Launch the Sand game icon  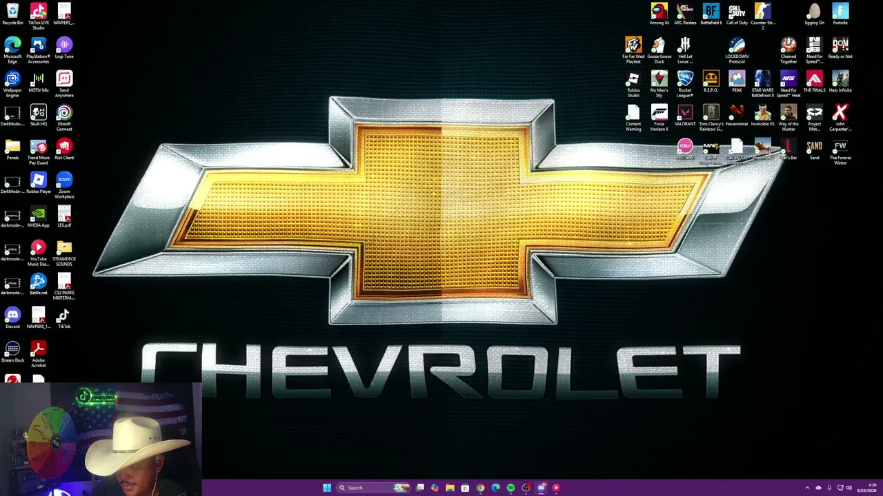pyautogui.click(x=815, y=149)
